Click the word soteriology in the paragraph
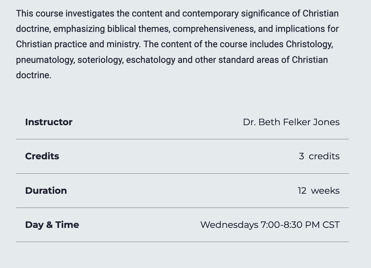Viewport: 371px width, 268px height. (x=101, y=60)
